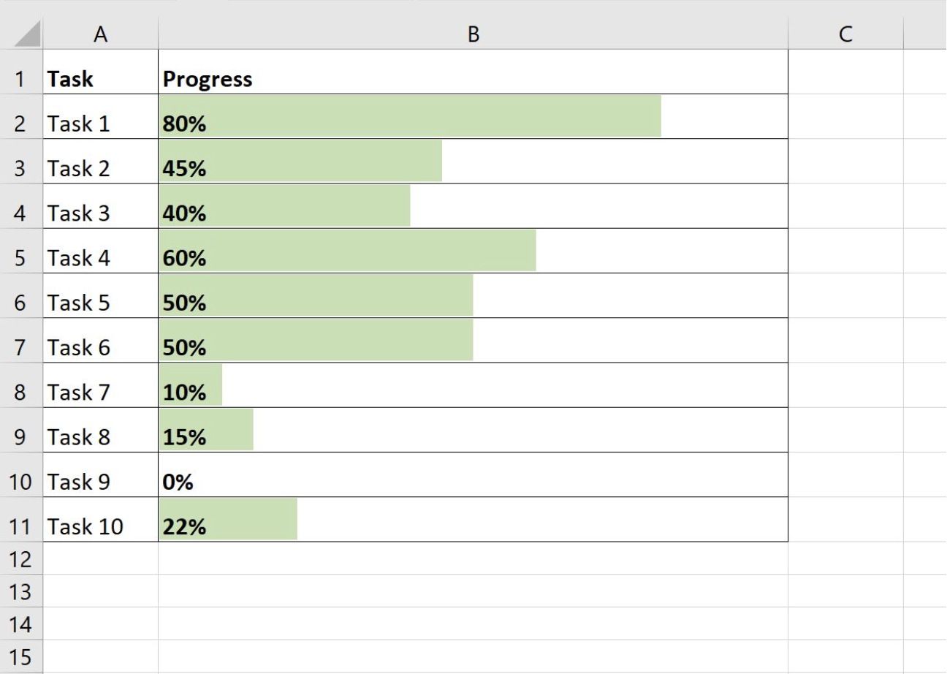The width and height of the screenshot is (947, 674).
Task: Select row 15 header
Action: tap(20, 657)
